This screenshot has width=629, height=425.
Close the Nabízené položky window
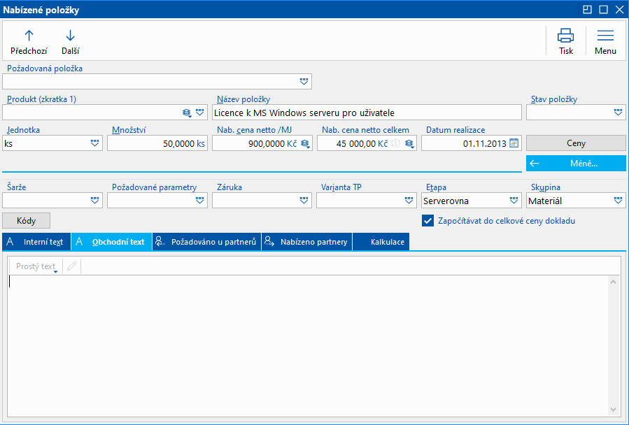tap(619, 10)
